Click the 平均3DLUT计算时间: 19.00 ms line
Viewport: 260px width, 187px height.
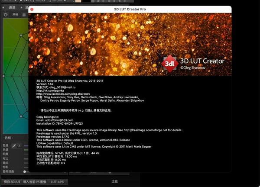[x=57, y=156]
